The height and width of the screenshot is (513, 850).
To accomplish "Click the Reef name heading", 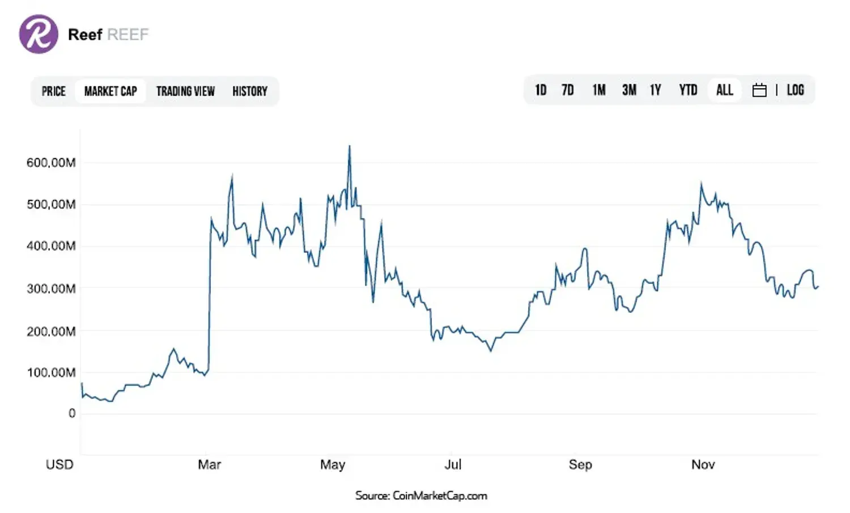I will [86, 34].
